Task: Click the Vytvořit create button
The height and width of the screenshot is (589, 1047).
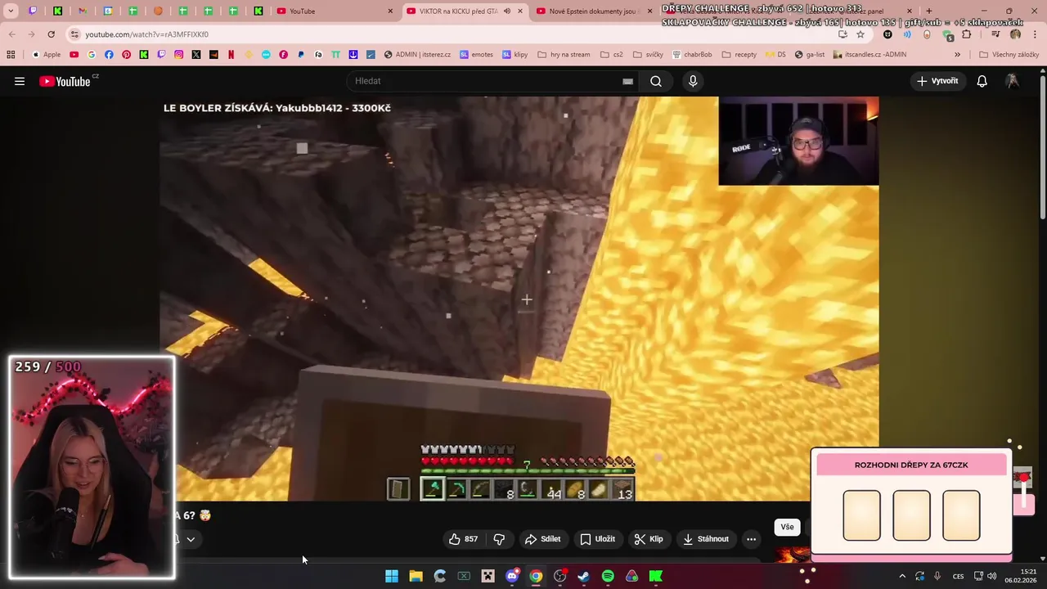Action: [937, 81]
